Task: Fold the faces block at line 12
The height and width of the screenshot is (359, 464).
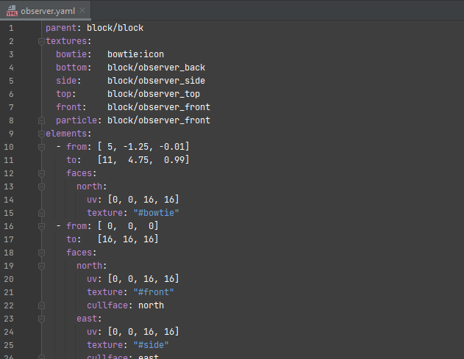Action: click(x=41, y=173)
